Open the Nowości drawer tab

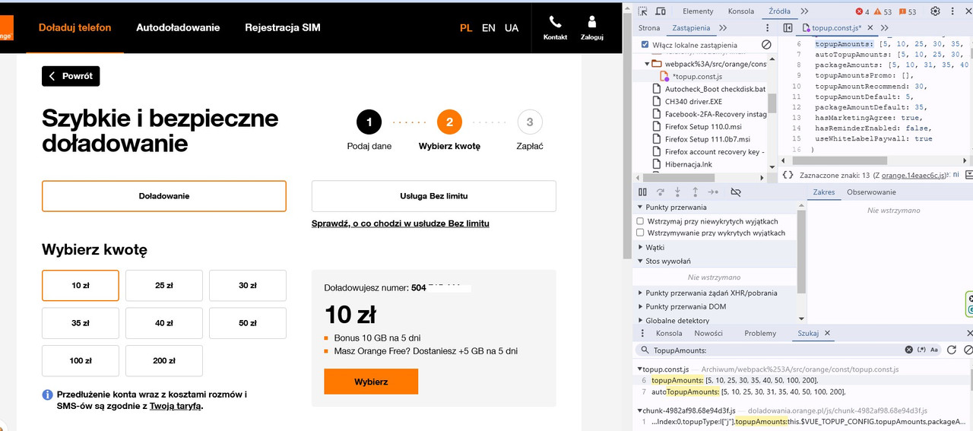708,333
